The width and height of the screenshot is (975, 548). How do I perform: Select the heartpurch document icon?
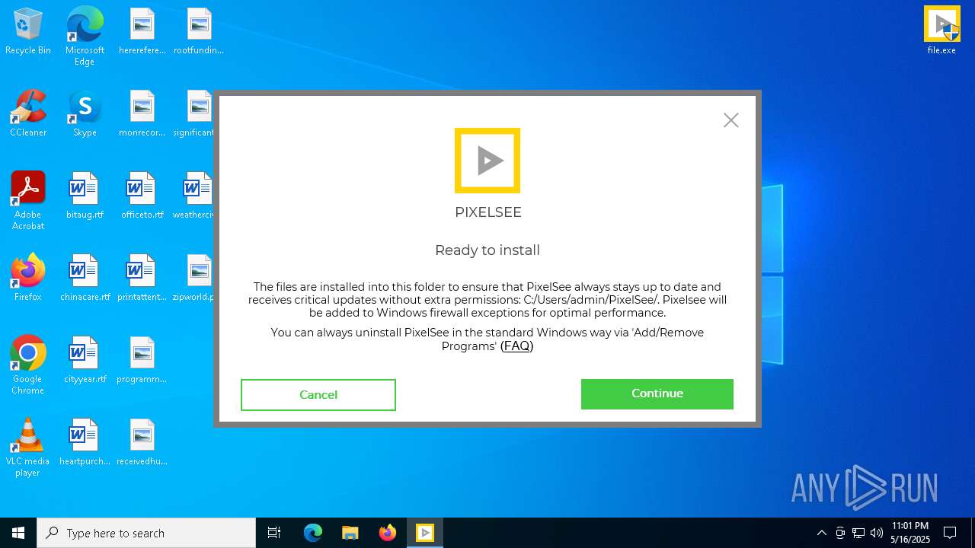tap(85, 442)
